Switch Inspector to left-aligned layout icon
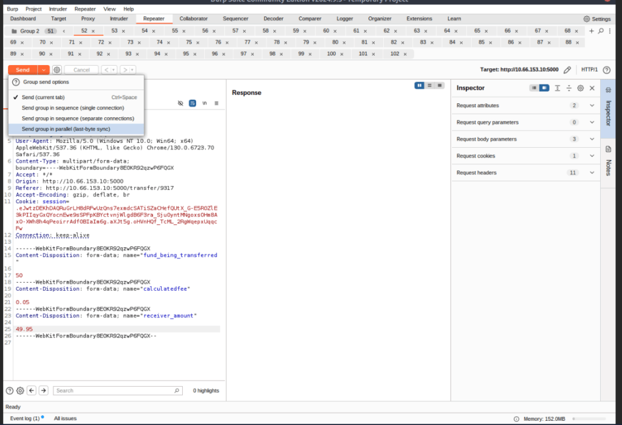 click(x=535, y=88)
